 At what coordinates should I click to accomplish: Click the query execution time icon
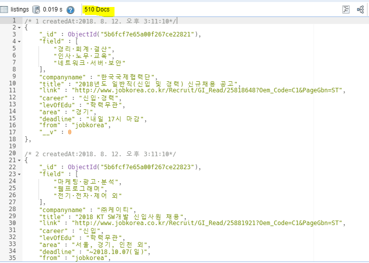pyautogui.click(x=36, y=9)
